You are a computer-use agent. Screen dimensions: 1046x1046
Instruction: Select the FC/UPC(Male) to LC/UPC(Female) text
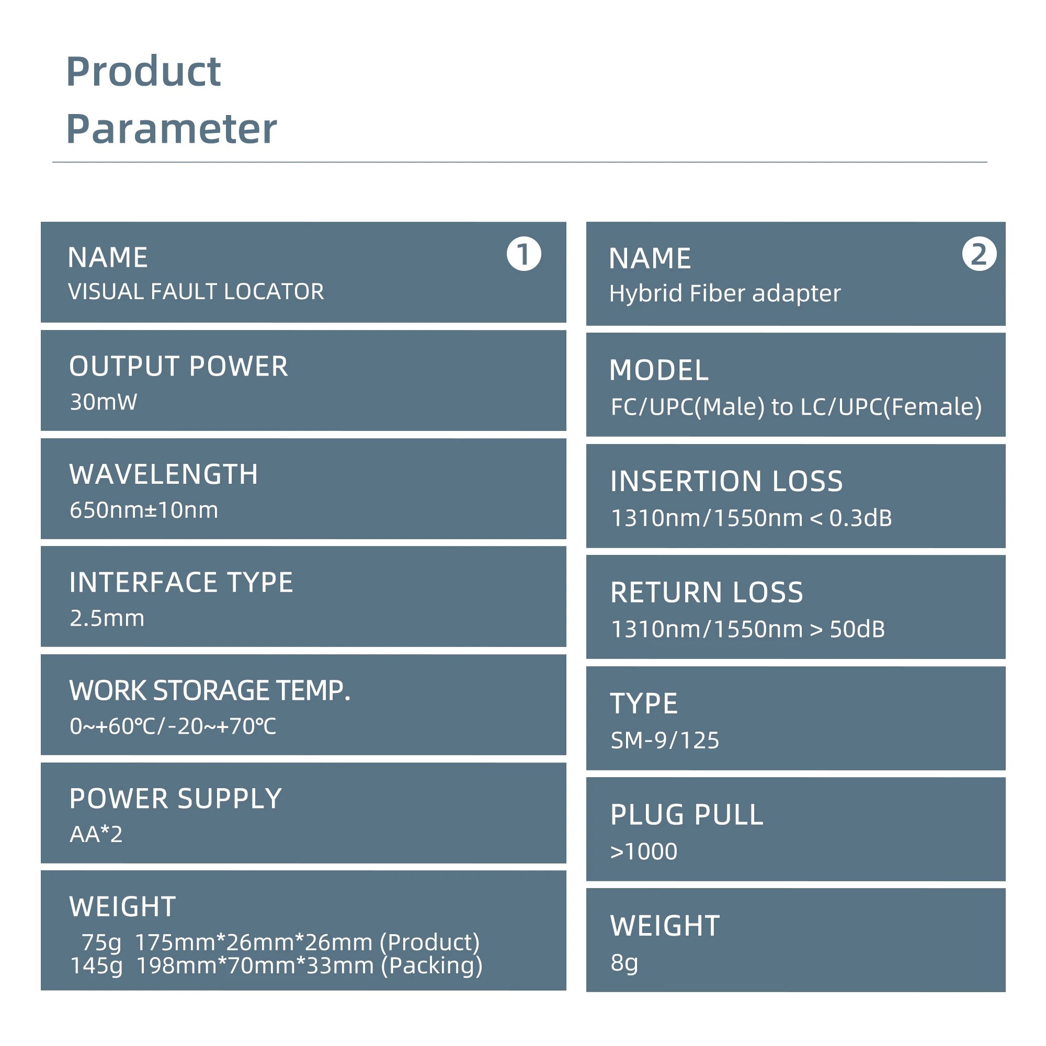(796, 406)
